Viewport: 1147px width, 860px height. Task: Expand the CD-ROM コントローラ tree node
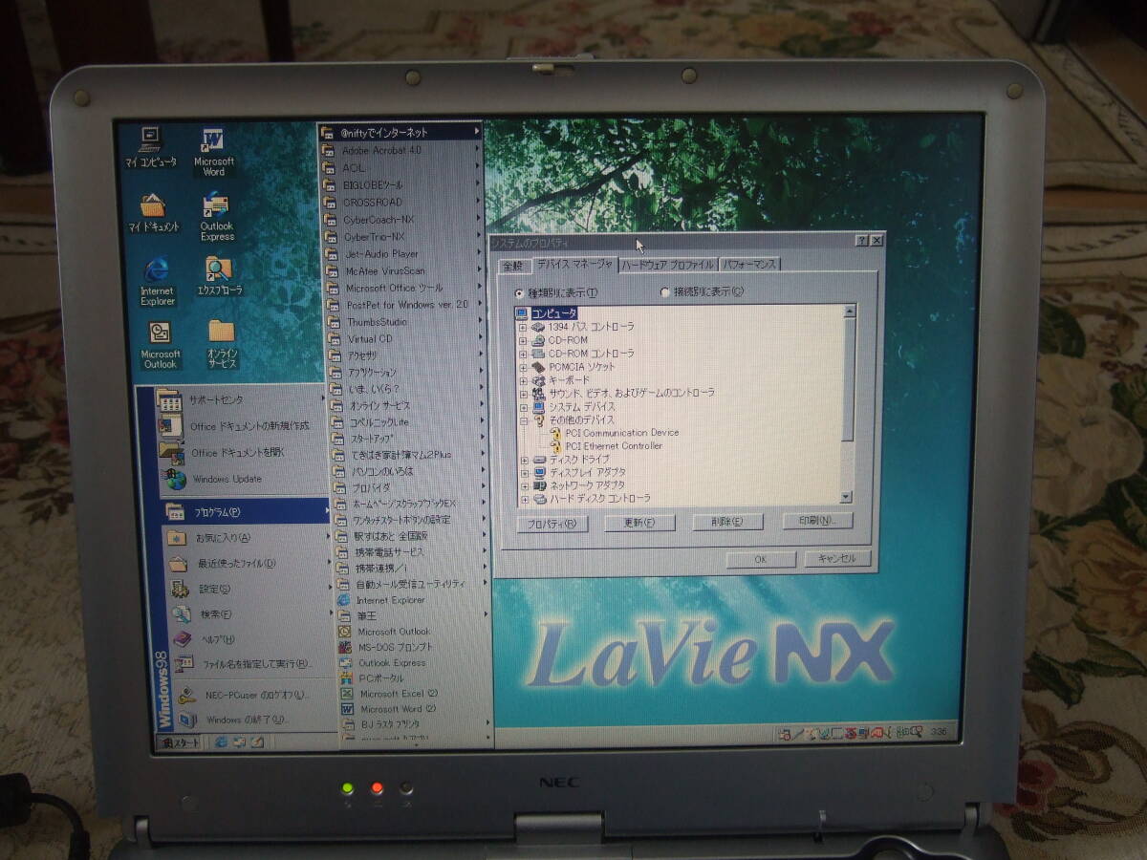(x=523, y=354)
